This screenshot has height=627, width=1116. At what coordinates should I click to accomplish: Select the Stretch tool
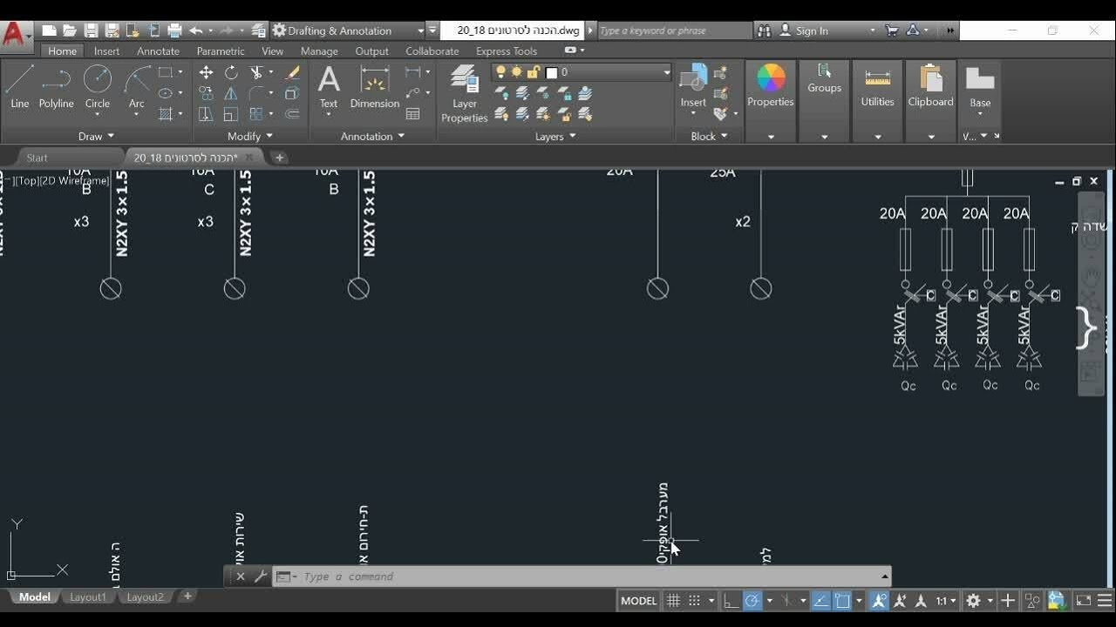(x=206, y=114)
